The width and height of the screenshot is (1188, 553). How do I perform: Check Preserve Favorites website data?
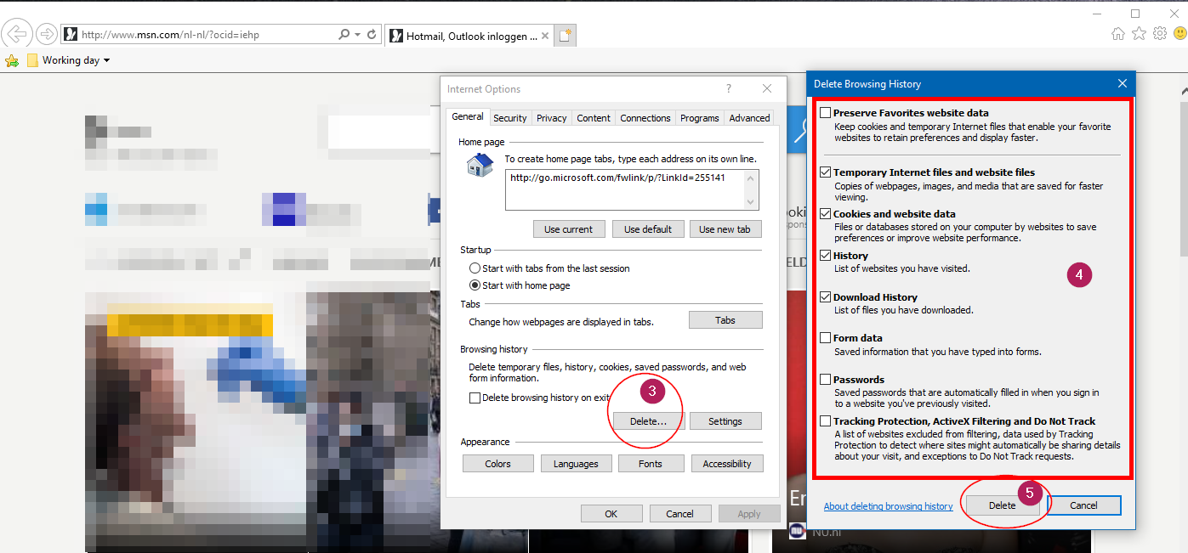click(826, 113)
